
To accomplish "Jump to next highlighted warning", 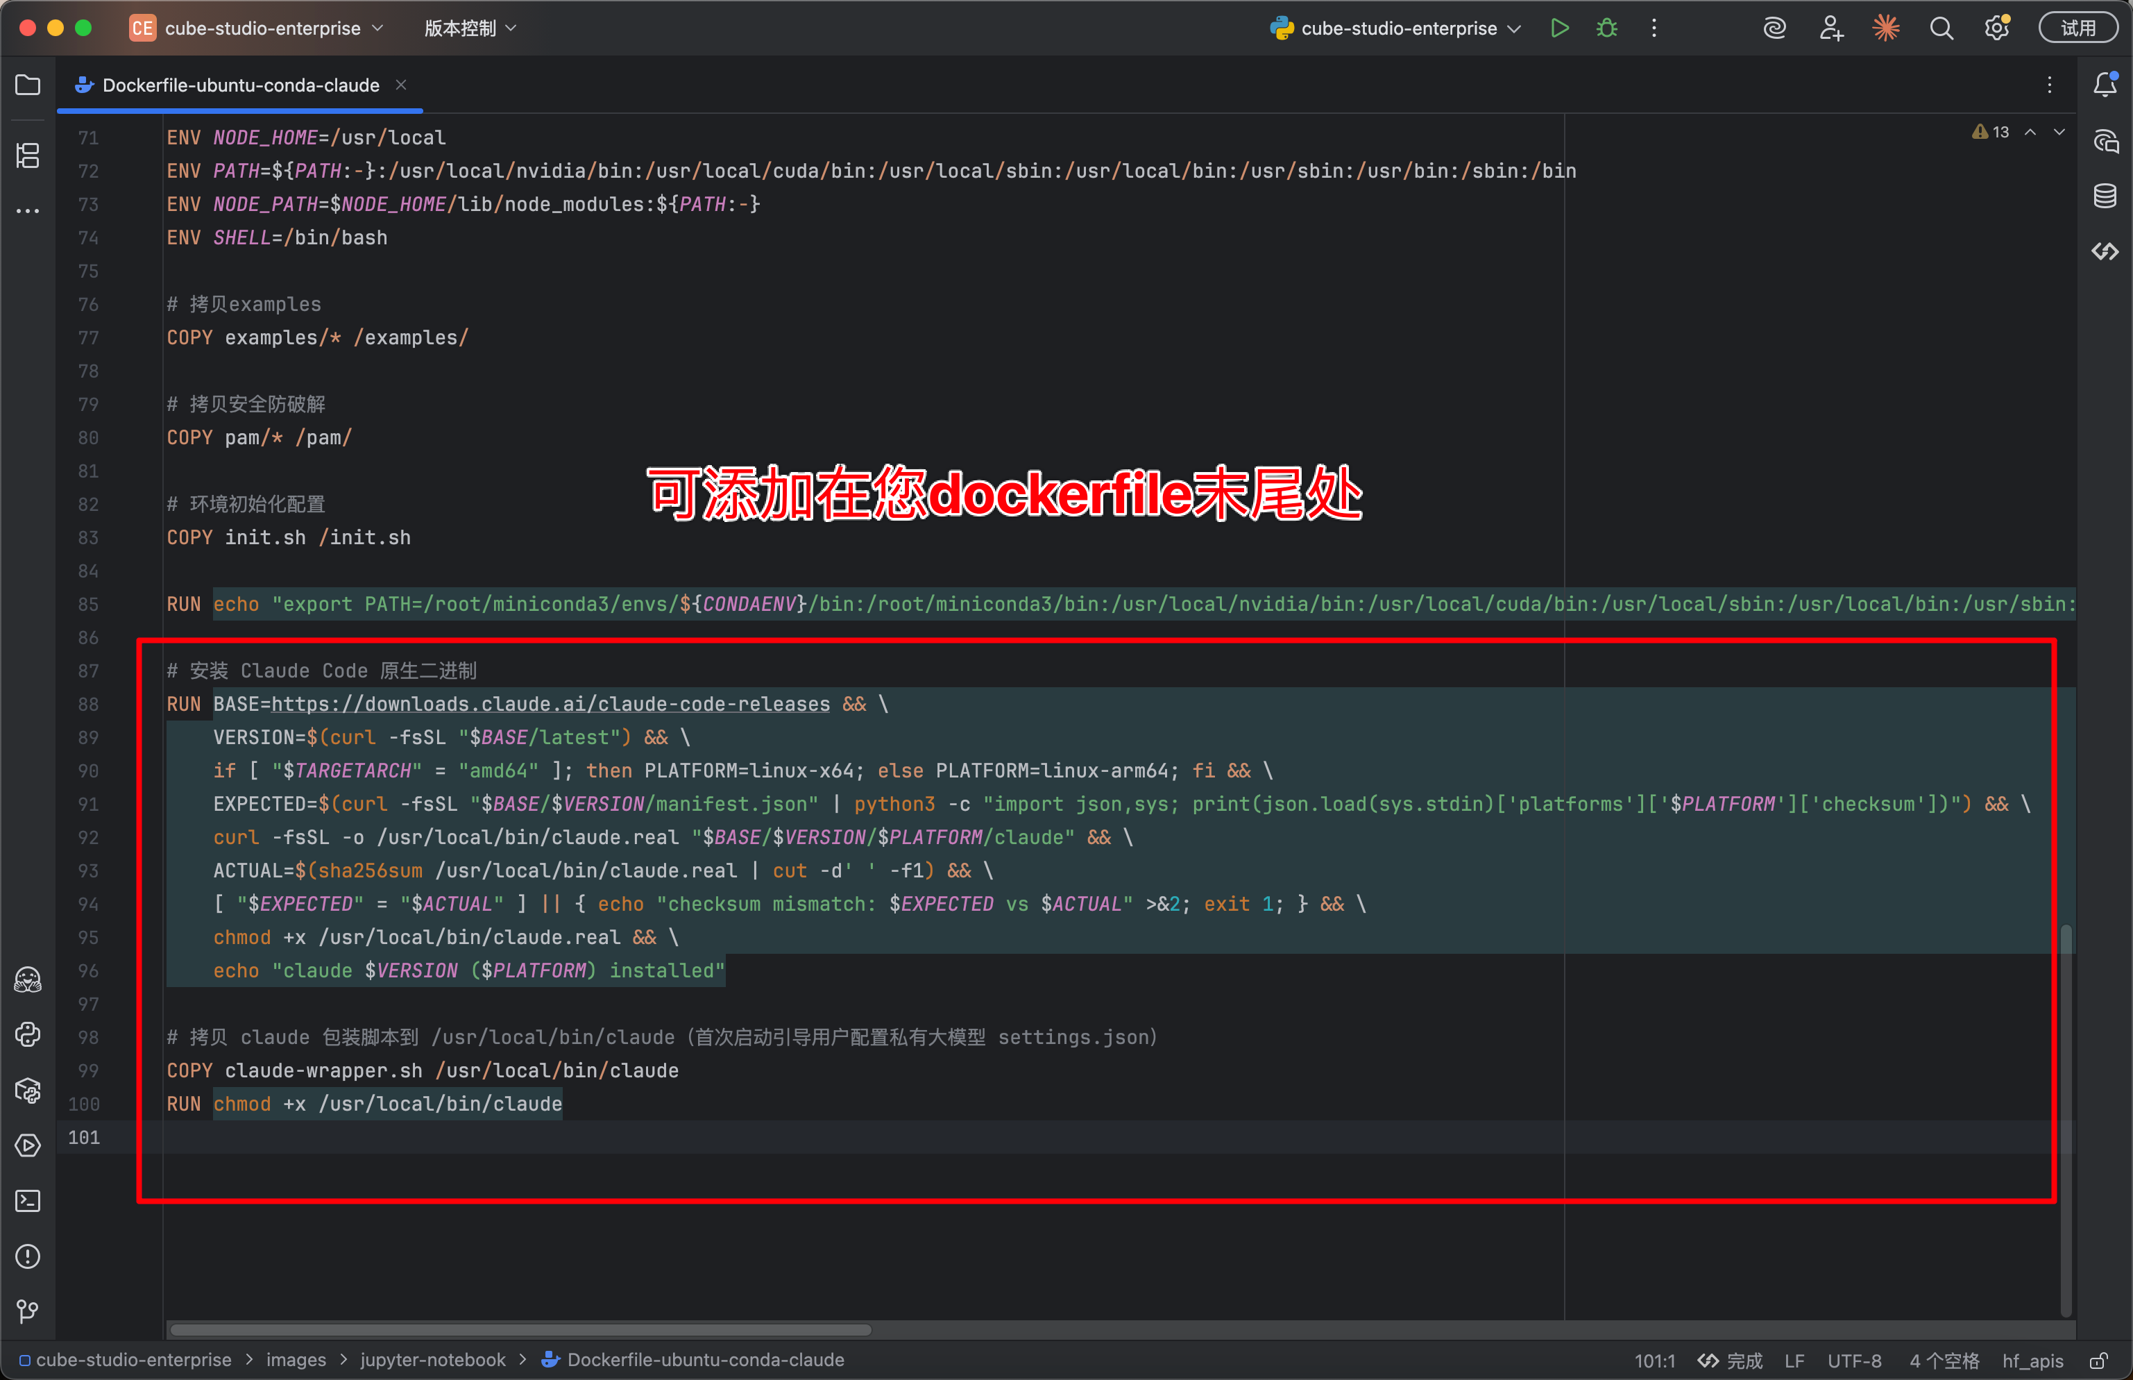I will (2059, 133).
